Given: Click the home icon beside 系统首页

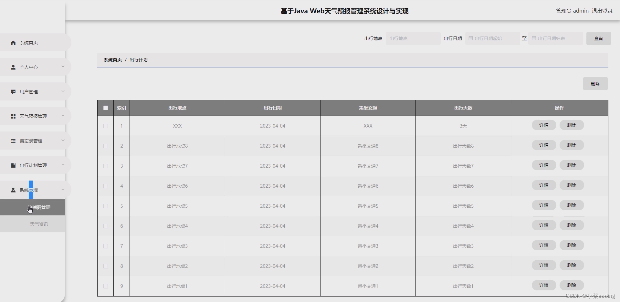Looking at the screenshot, I should tap(13, 43).
